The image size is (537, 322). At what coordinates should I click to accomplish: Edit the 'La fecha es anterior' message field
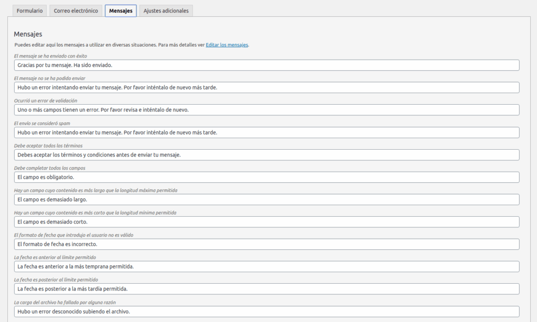click(x=266, y=267)
